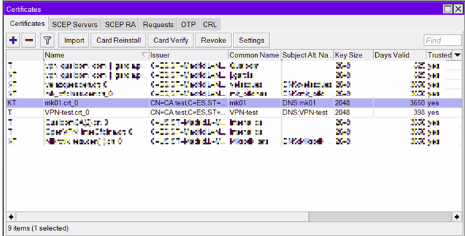
Task: Click the Revoke button
Action: coord(214,41)
